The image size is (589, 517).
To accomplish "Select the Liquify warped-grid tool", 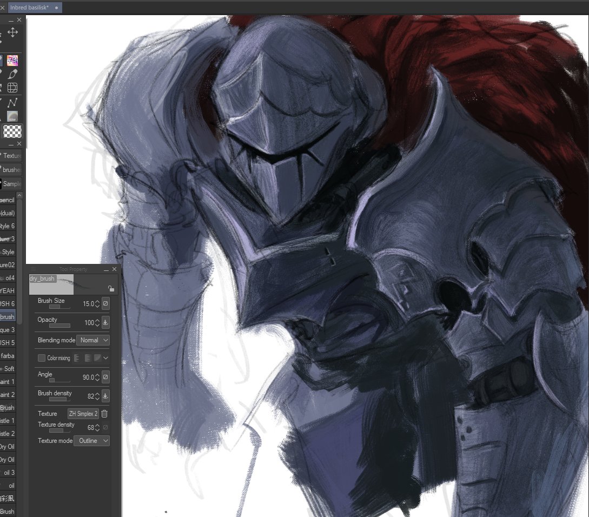I will [12, 88].
